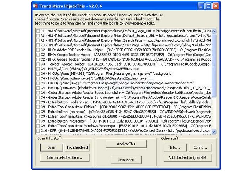Check the Extra button Messenger entry

pos(38,121)
